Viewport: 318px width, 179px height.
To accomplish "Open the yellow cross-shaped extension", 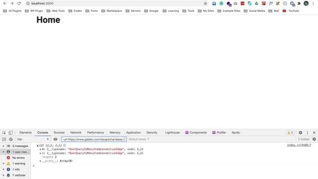I will pyautogui.click(x=278, y=3).
